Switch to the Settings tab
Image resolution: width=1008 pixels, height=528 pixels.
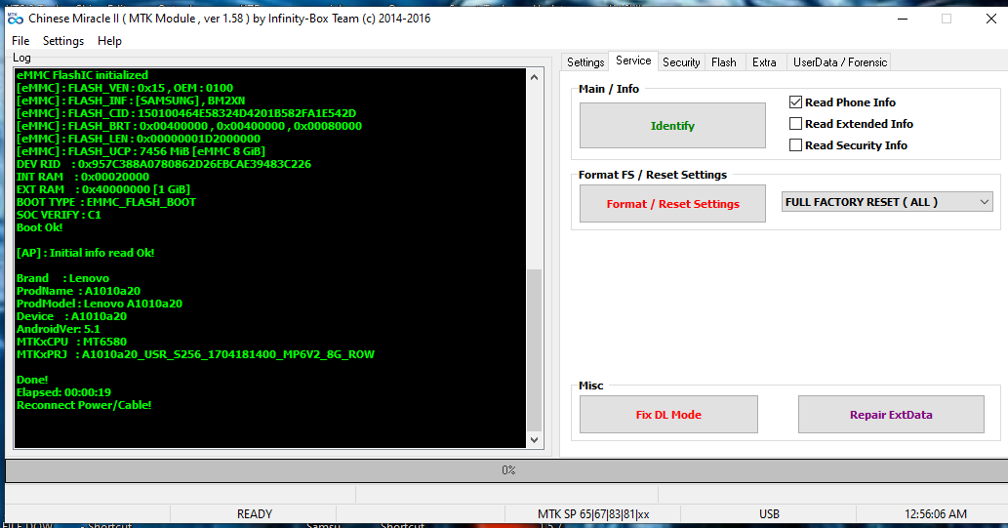click(585, 61)
